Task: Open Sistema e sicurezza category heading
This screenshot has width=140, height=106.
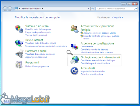Action: pos(37,26)
